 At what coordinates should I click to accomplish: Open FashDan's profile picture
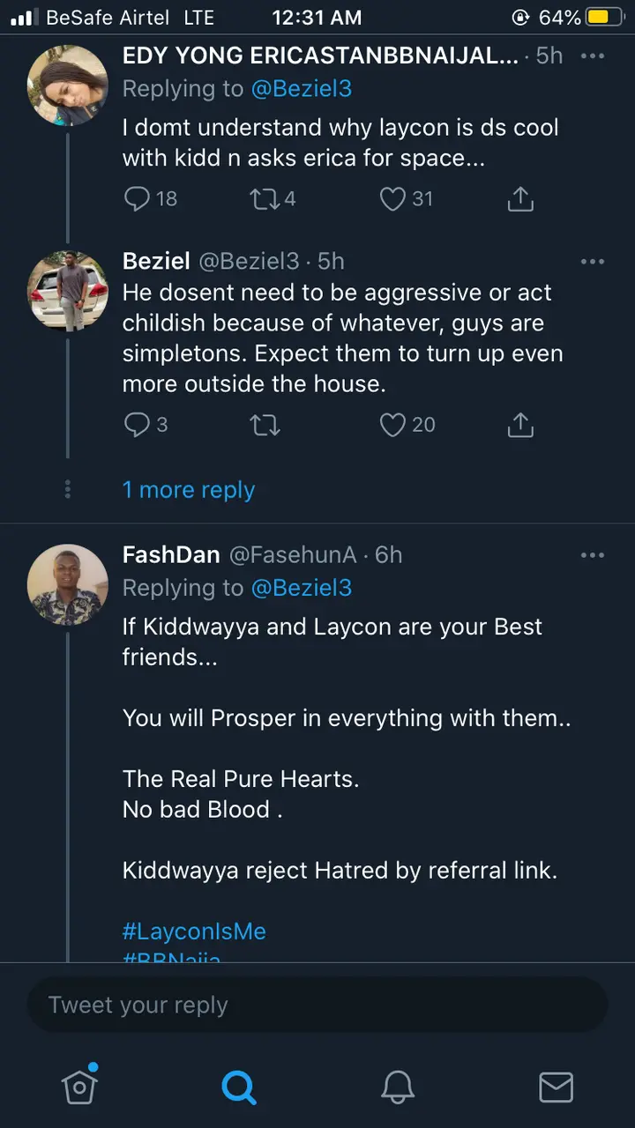tap(68, 584)
